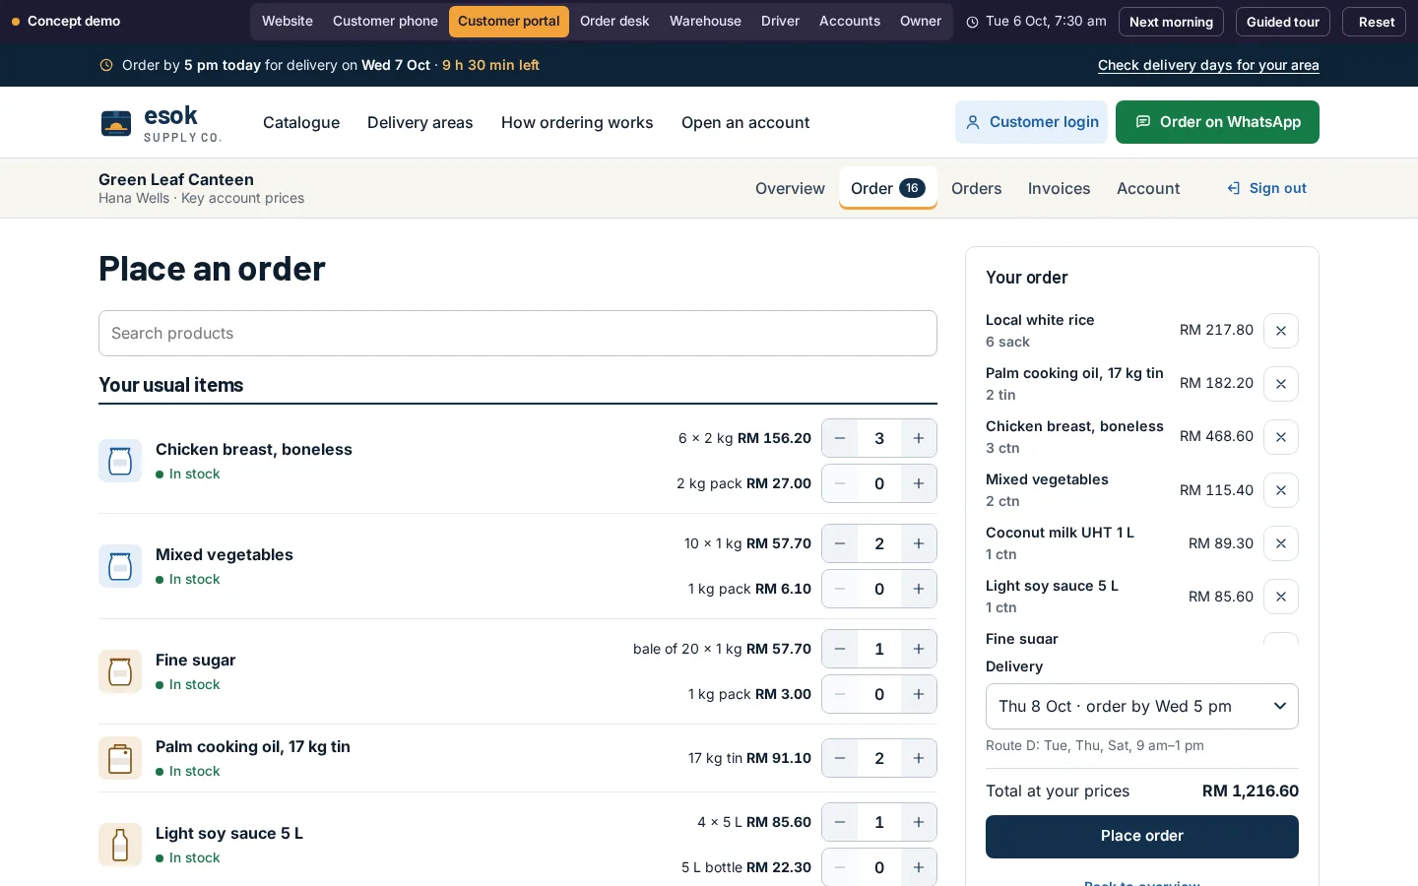The height and width of the screenshot is (886, 1418).
Task: Switch to the Owner view
Action: point(921,22)
